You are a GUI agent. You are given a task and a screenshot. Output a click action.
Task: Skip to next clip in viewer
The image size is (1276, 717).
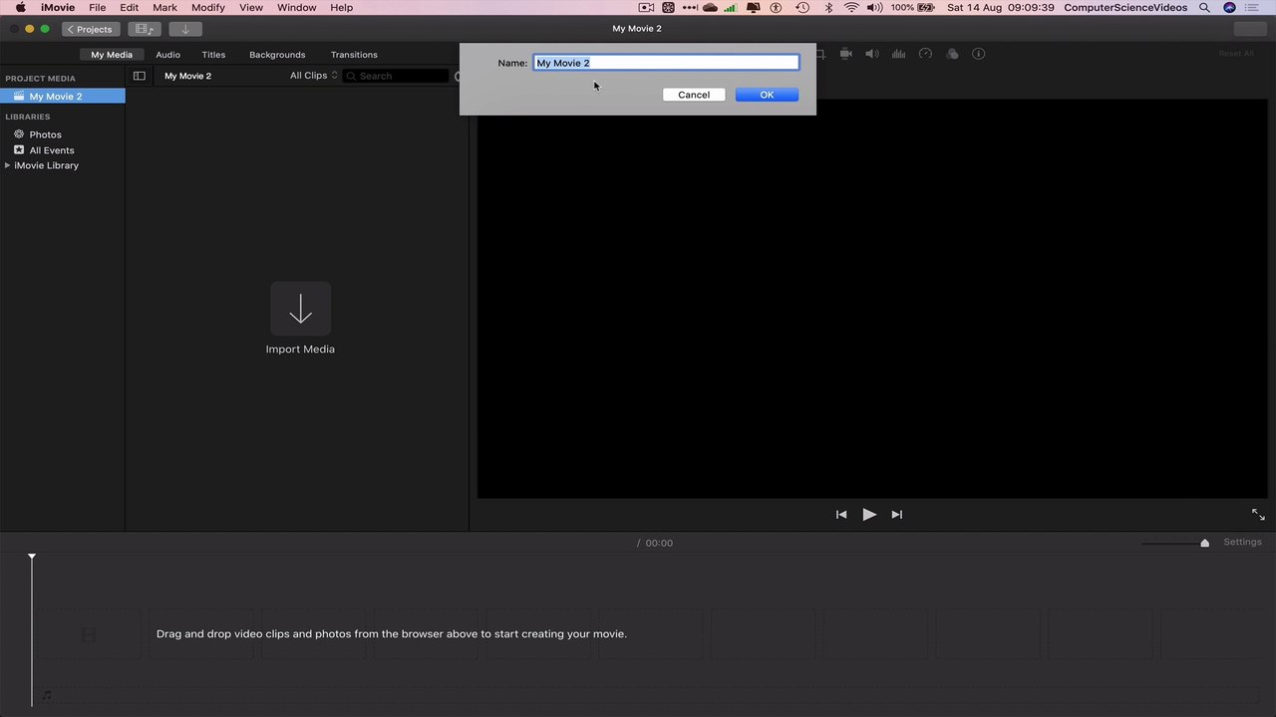897,515
